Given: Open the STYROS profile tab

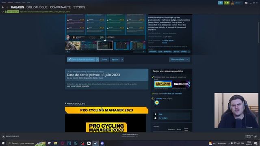Looking at the screenshot, I should [x=79, y=7].
